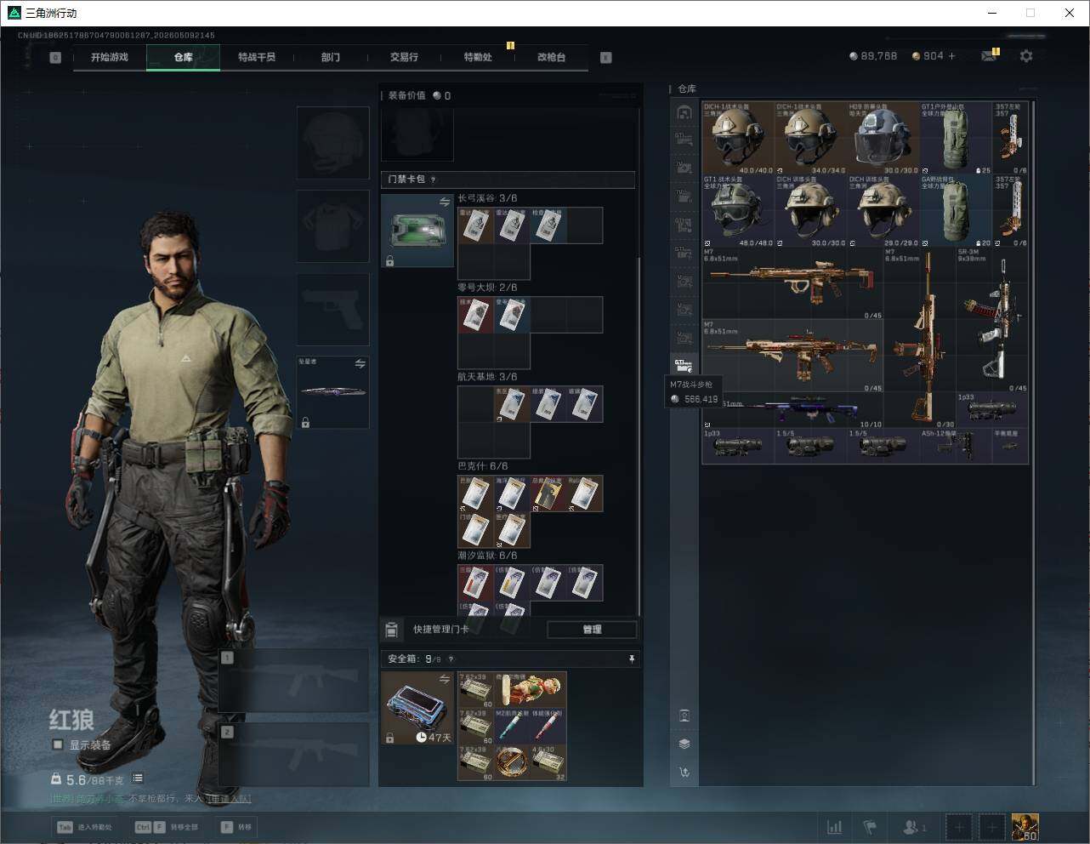Click the 航天基地: 3/6 keycard section label
The width and height of the screenshot is (1090, 844).
487,377
